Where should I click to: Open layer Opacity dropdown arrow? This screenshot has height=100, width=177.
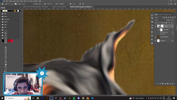175,20
